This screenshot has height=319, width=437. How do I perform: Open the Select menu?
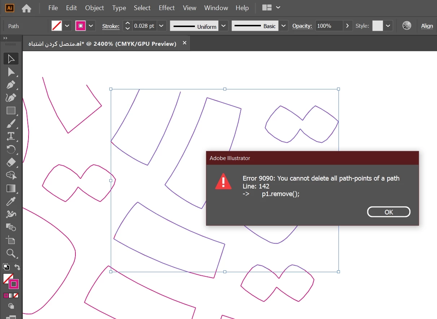(x=142, y=8)
